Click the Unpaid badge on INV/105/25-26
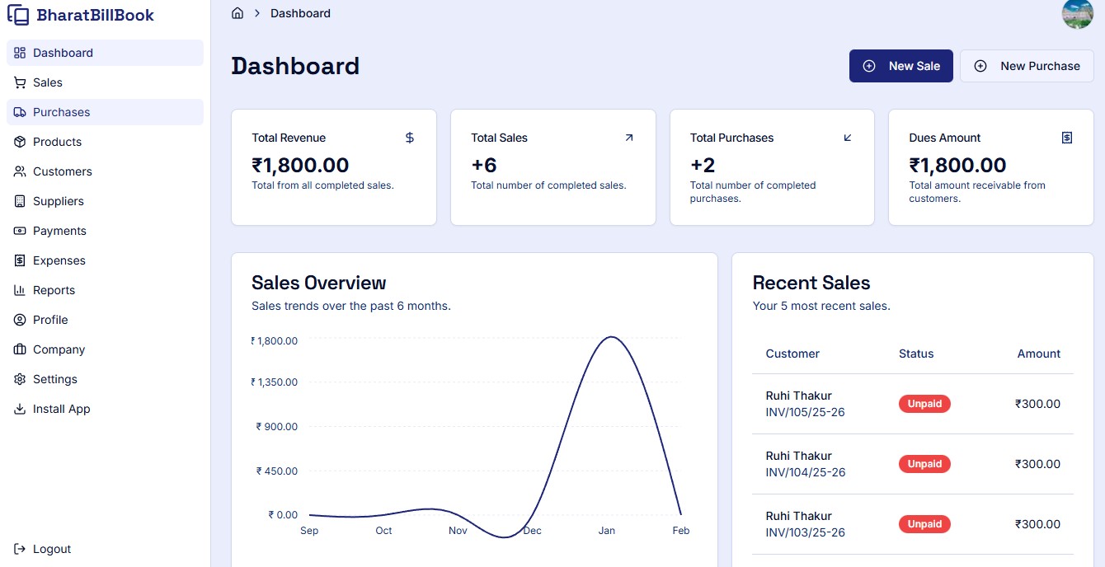This screenshot has height=567, width=1105. [x=924, y=404]
